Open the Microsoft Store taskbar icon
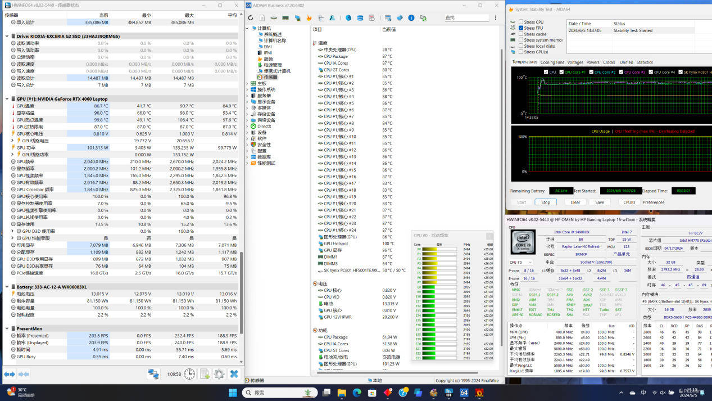Screen dimensions: 712x401 click(x=373, y=393)
